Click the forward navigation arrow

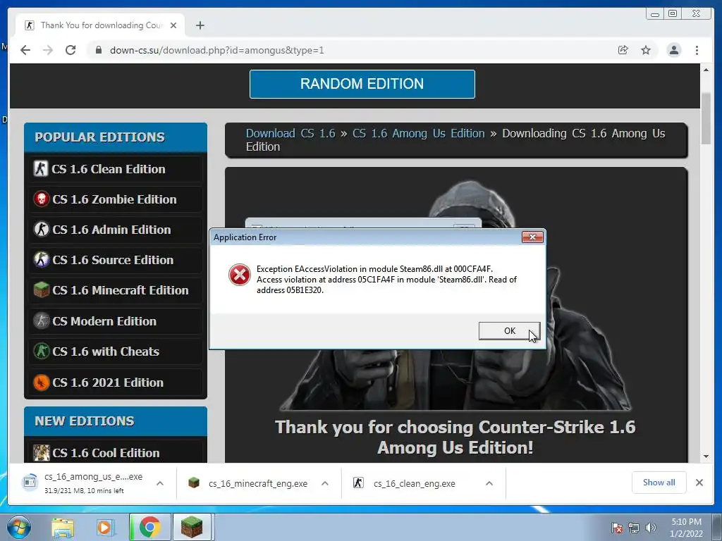click(x=48, y=50)
